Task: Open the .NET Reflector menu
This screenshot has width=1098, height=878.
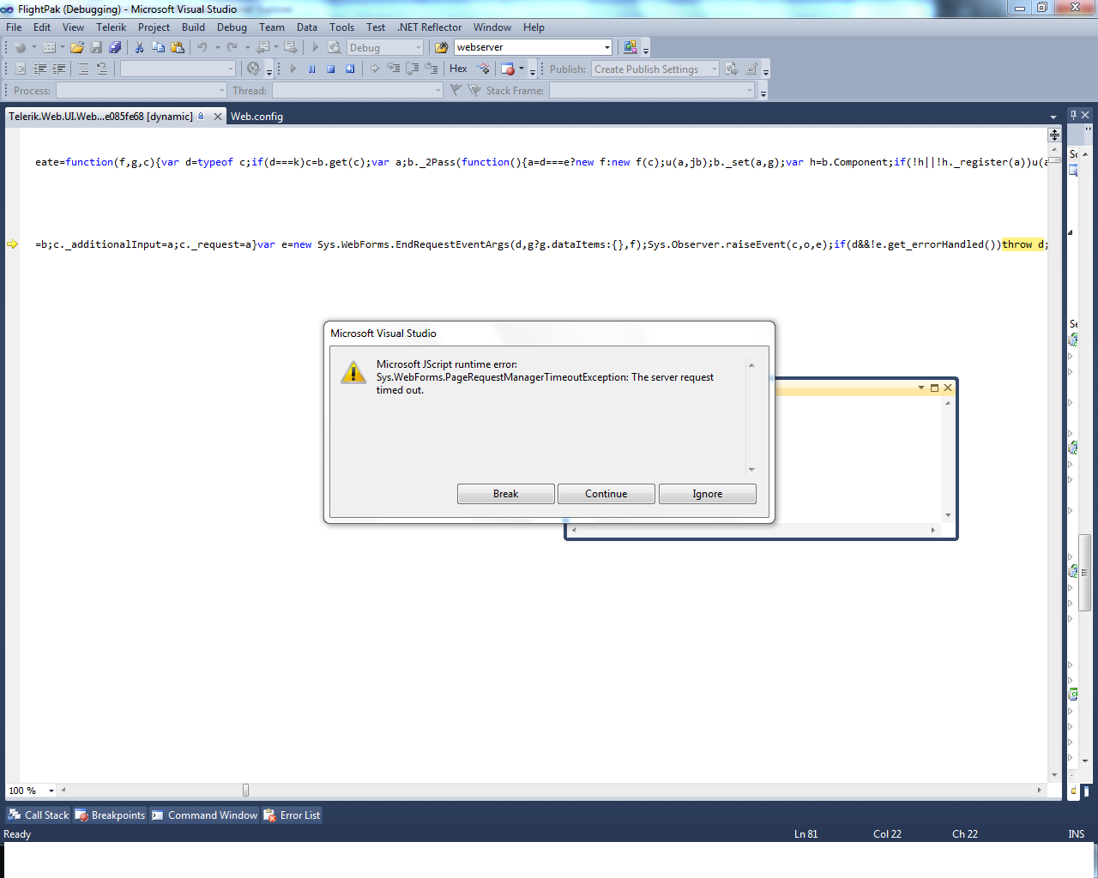Action: (x=430, y=27)
